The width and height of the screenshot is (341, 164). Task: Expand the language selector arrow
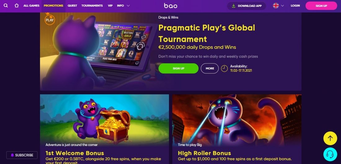tap(282, 6)
